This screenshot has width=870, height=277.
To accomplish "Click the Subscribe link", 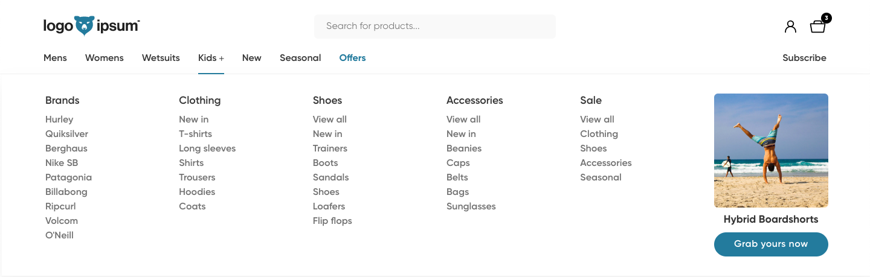I will tap(804, 58).
